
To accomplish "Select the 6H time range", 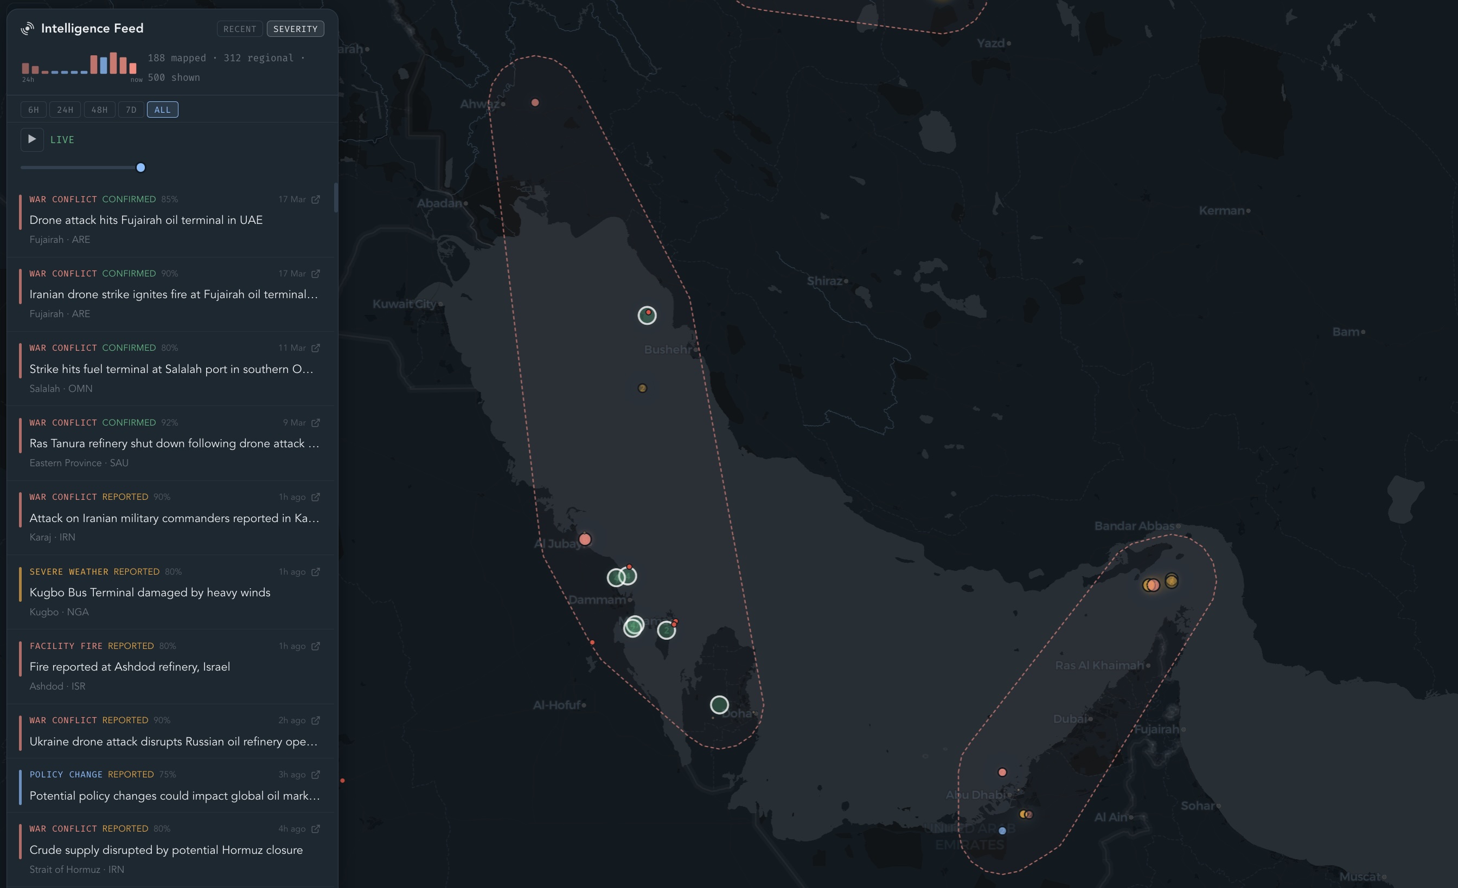I will pos(33,110).
